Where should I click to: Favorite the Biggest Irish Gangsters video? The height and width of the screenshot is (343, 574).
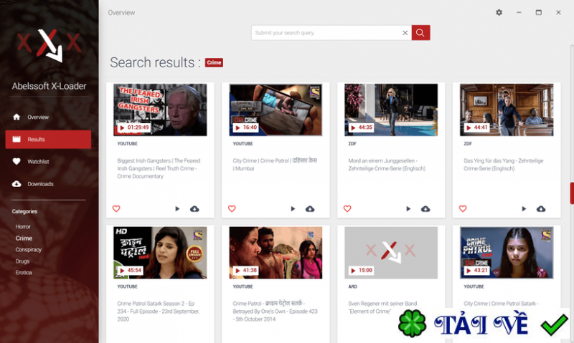116,208
